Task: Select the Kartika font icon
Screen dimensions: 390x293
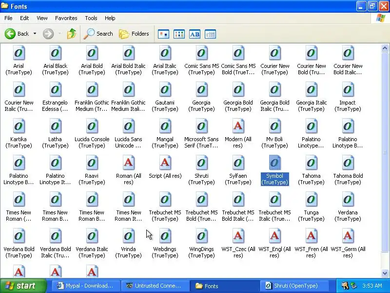Action: coord(19,126)
